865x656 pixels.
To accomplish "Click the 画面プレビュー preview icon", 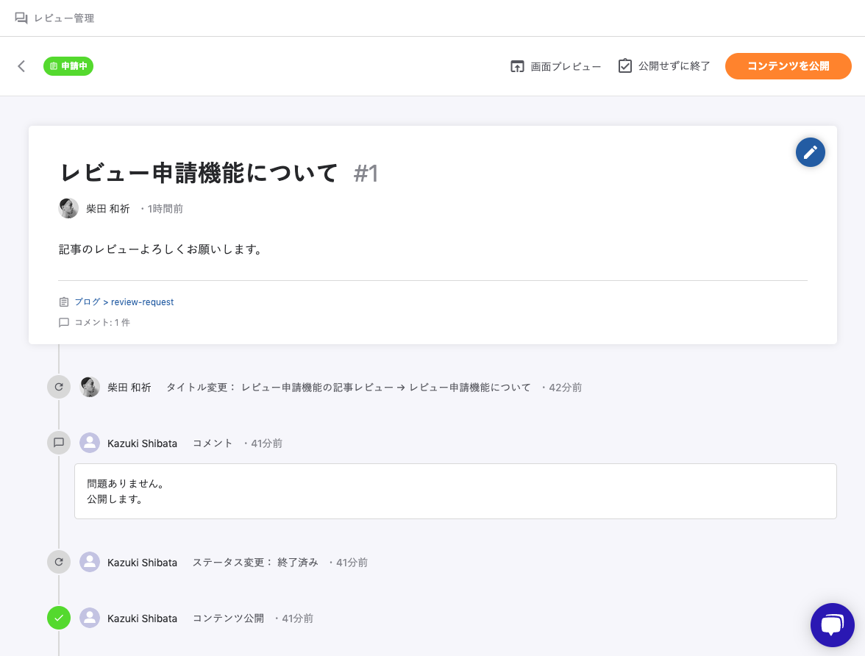I will pyautogui.click(x=517, y=66).
